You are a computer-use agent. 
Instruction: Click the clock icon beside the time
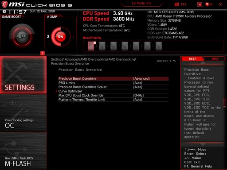[x=4, y=12]
